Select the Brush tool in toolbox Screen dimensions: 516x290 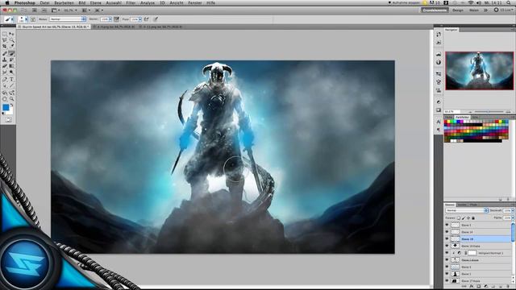coord(11,53)
